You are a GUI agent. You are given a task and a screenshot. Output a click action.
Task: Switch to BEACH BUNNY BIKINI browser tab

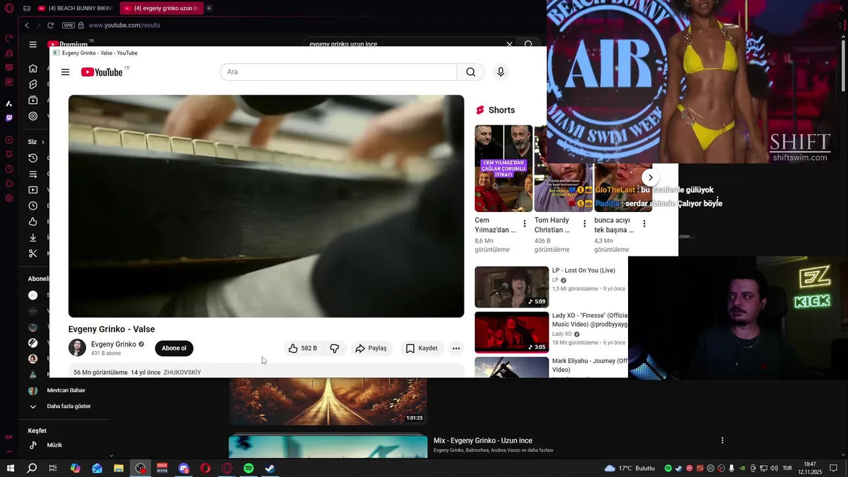click(75, 9)
